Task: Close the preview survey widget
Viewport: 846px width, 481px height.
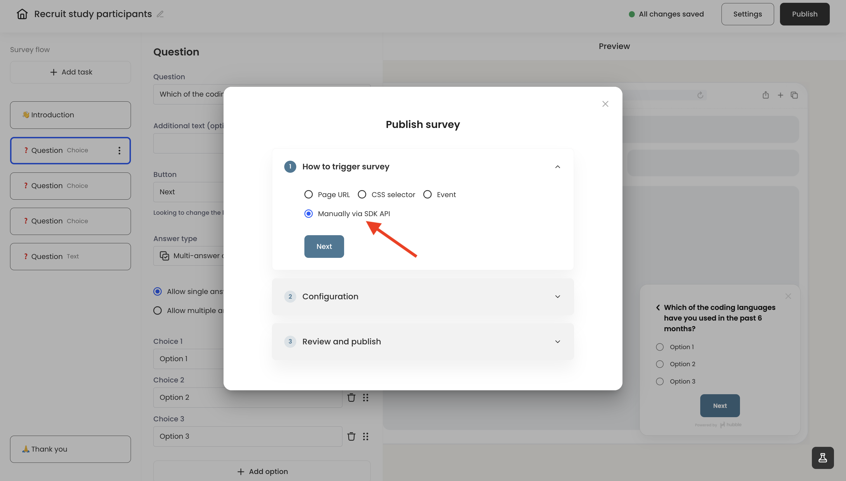Action: point(788,296)
